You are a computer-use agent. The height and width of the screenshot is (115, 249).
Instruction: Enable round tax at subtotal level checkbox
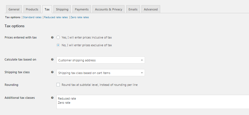click(58, 85)
